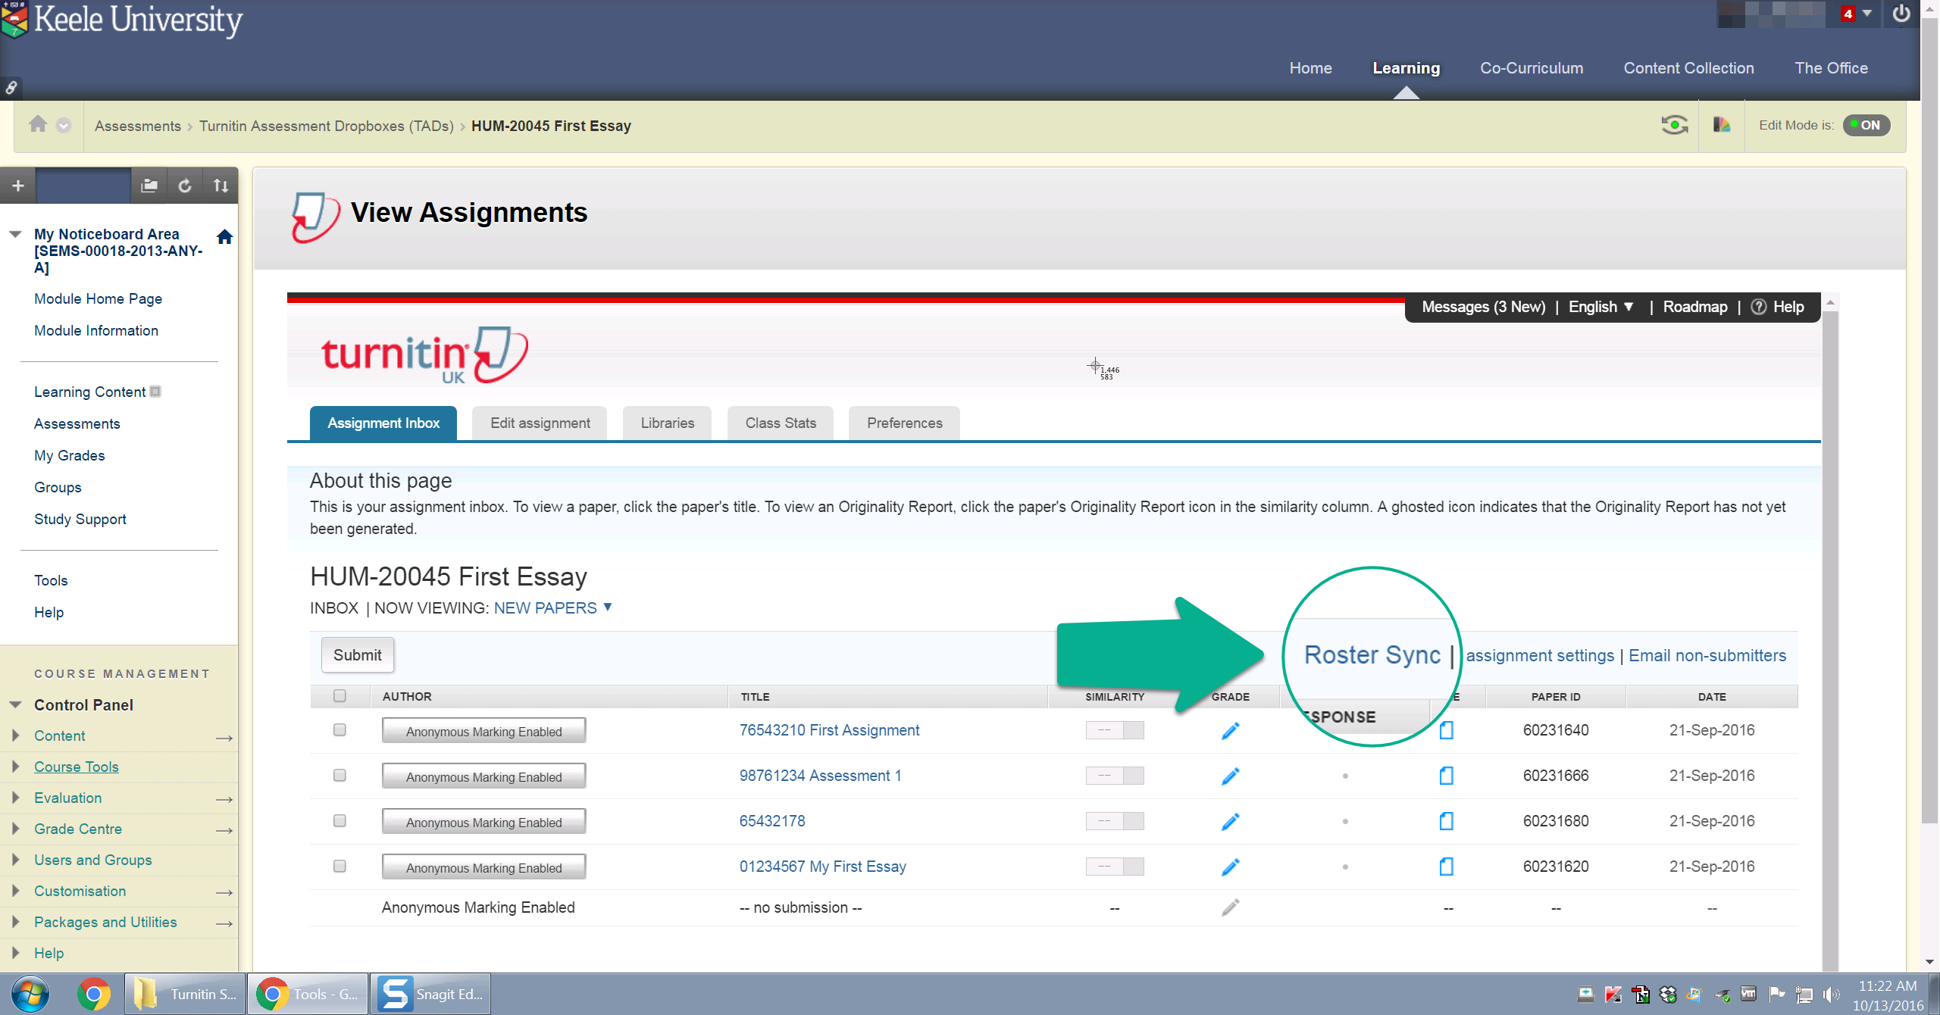Go to the Co-Curriculum top menu
This screenshot has height=1015, width=1940.
pyautogui.click(x=1532, y=68)
